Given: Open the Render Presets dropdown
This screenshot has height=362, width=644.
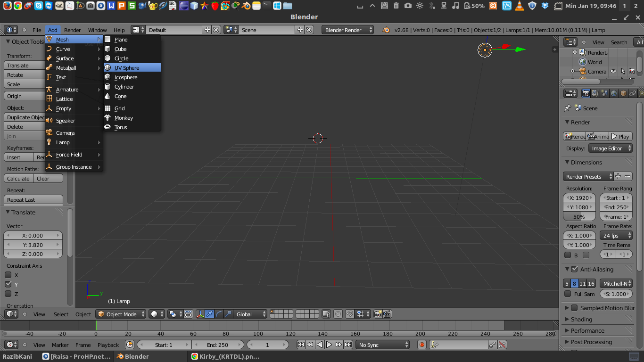Looking at the screenshot, I should click(588, 176).
